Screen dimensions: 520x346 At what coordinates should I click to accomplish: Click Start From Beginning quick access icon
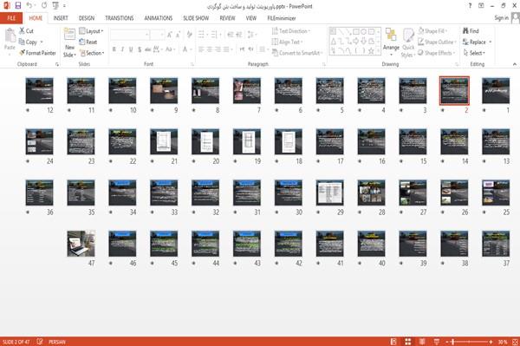[55, 6]
